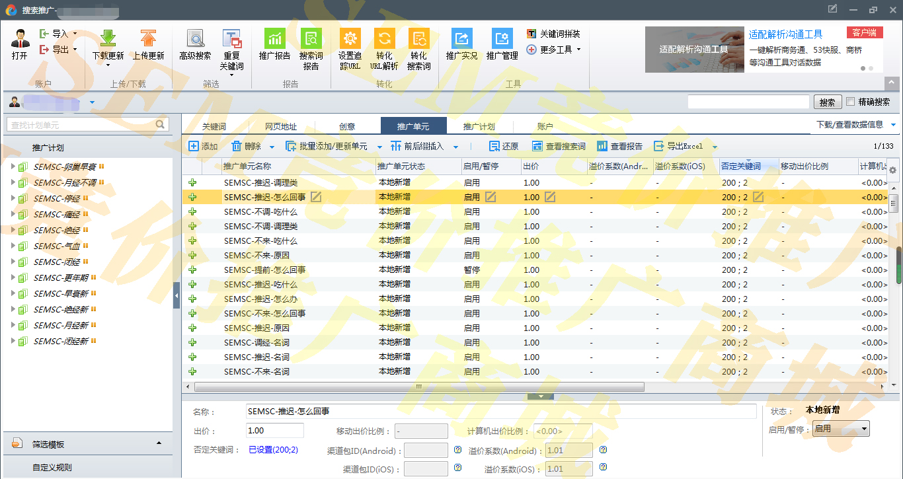
Task: Click the 出价 input field showing 1.00
Action: [x=275, y=430]
